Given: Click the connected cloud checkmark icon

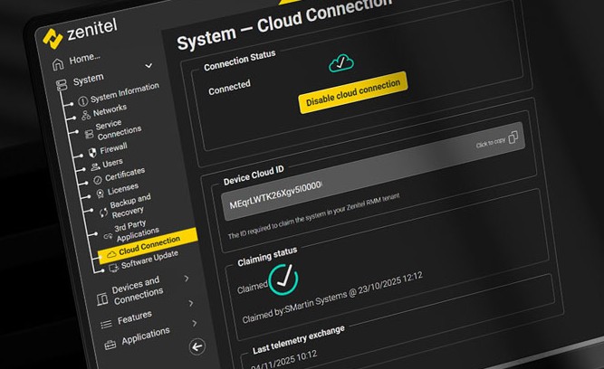Looking at the screenshot, I should [341, 62].
